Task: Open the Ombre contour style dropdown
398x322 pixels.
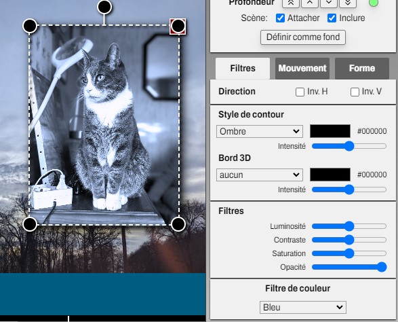Action: click(260, 132)
